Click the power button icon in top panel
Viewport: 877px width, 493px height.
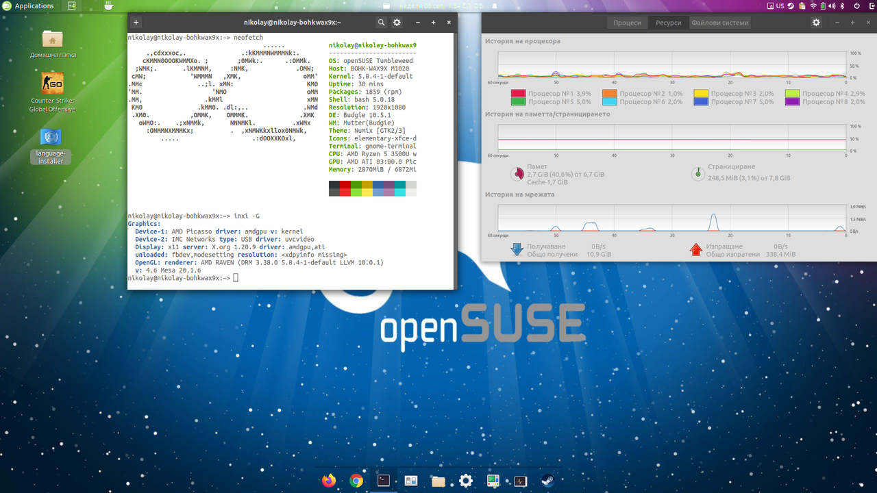point(856,5)
